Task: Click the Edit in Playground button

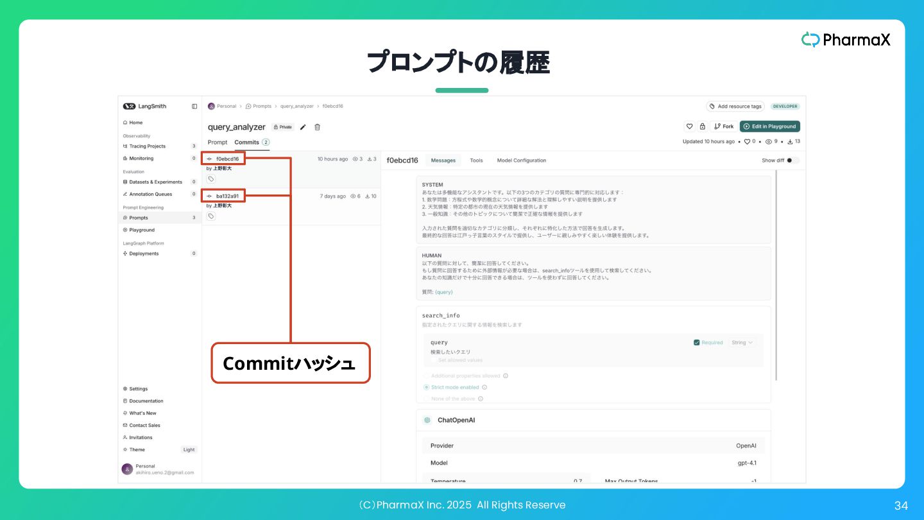Action: tap(770, 126)
